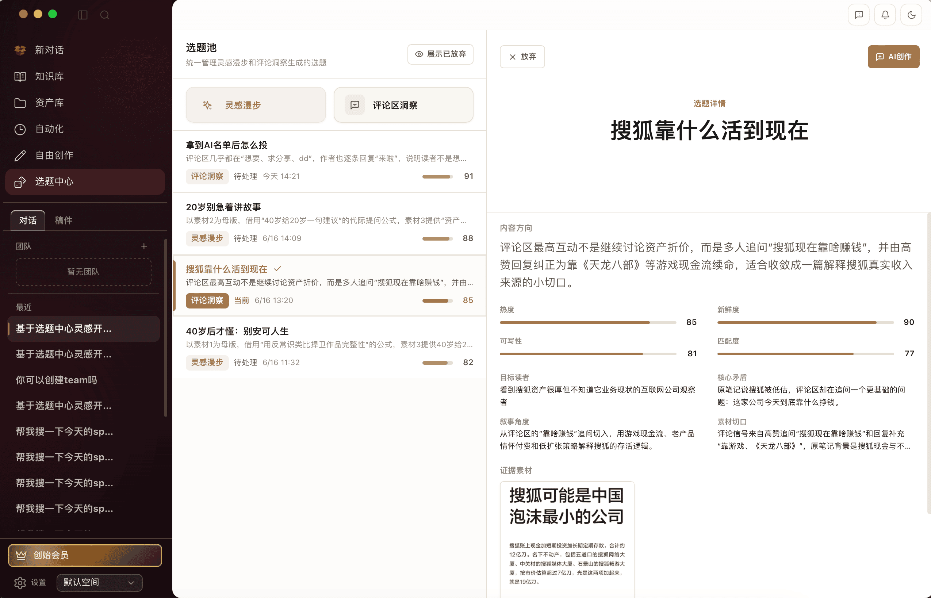Open the 默认空间 workspace dropdown

click(99, 582)
